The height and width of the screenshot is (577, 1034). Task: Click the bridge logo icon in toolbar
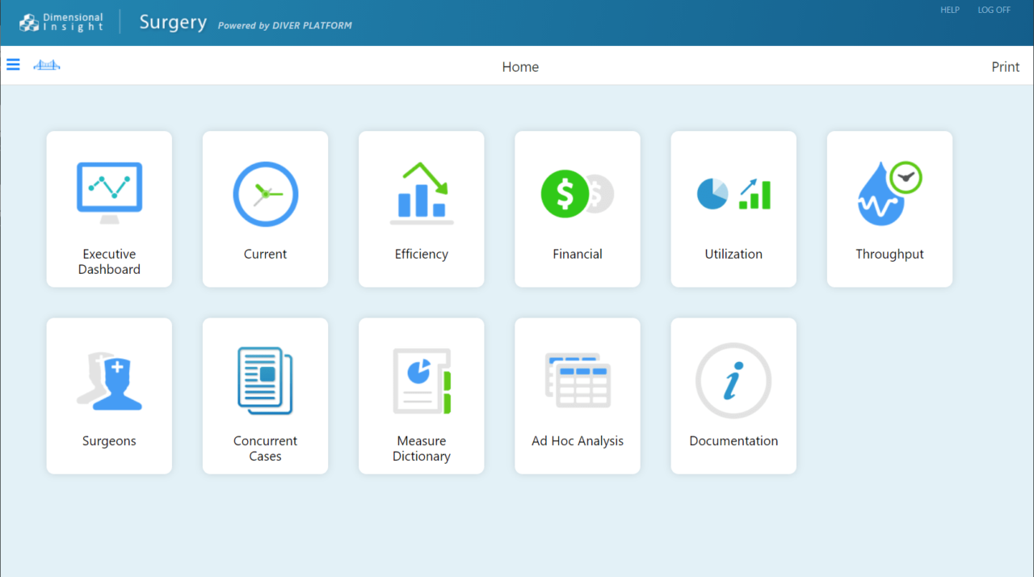click(x=47, y=65)
